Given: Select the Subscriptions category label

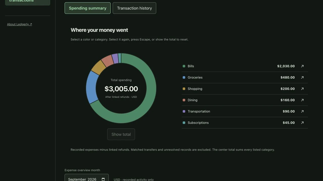Looking at the screenshot, I should coord(198,123).
